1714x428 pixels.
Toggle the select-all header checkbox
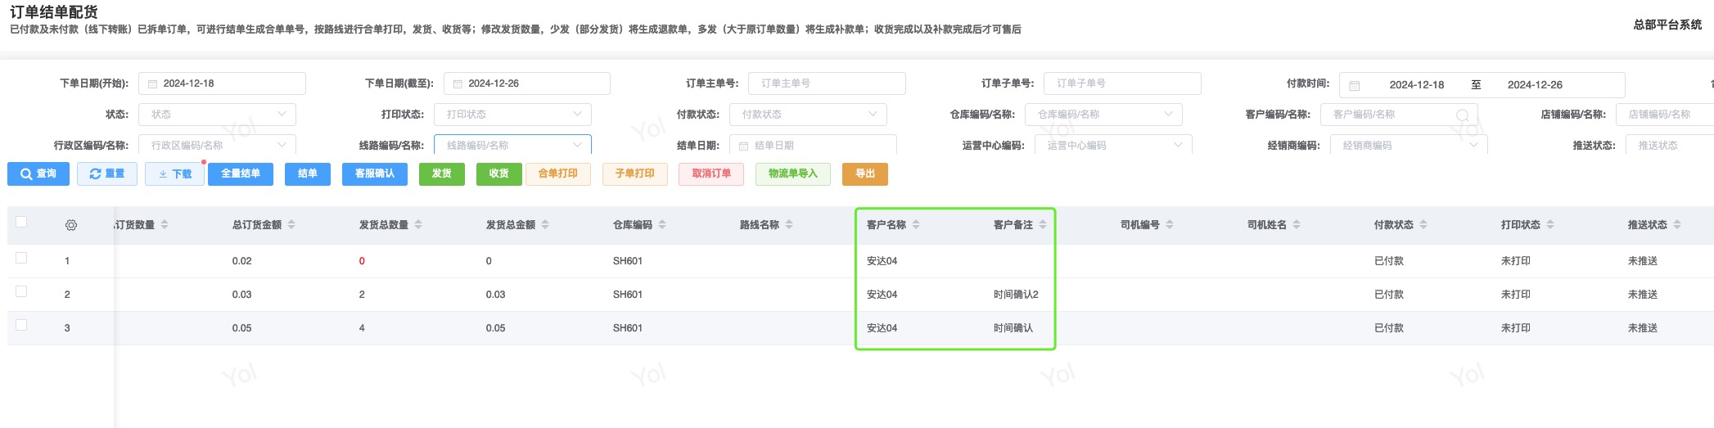click(x=21, y=222)
